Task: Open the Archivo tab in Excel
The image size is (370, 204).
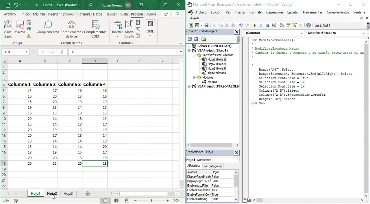Action: [10, 14]
